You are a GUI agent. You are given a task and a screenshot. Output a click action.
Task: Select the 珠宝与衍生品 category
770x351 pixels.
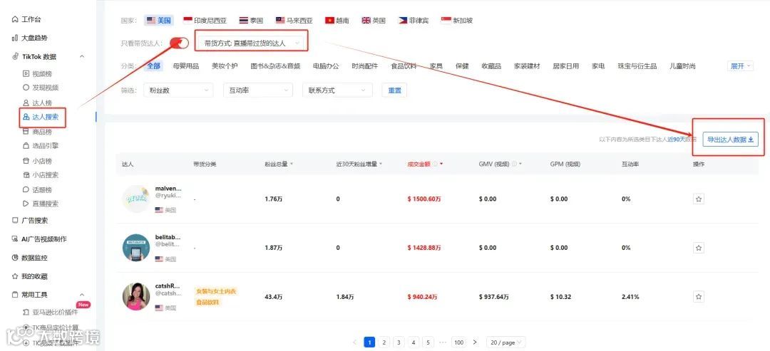click(x=637, y=66)
